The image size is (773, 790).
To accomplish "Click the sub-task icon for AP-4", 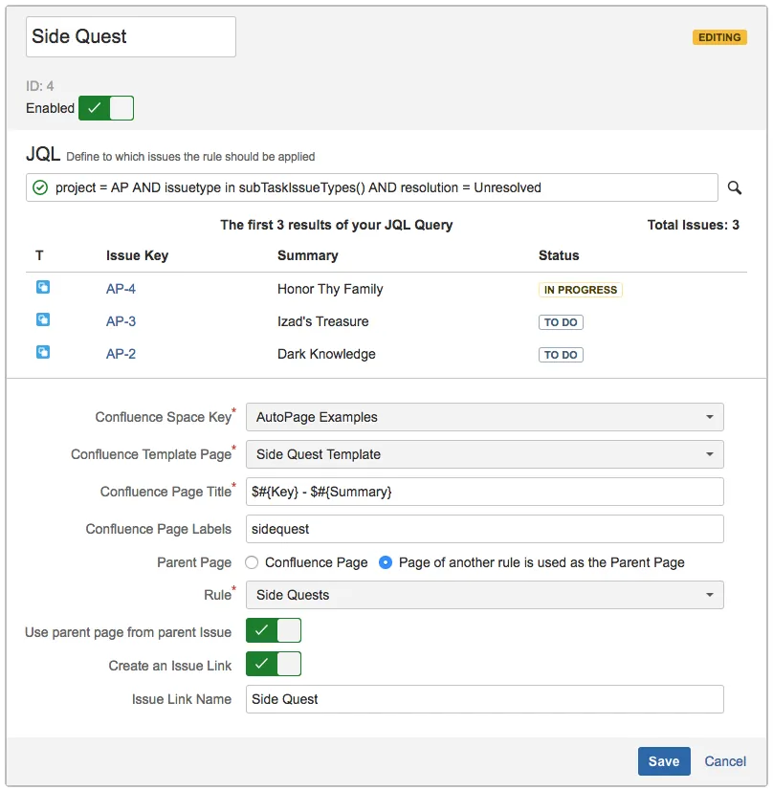I will pos(43,287).
